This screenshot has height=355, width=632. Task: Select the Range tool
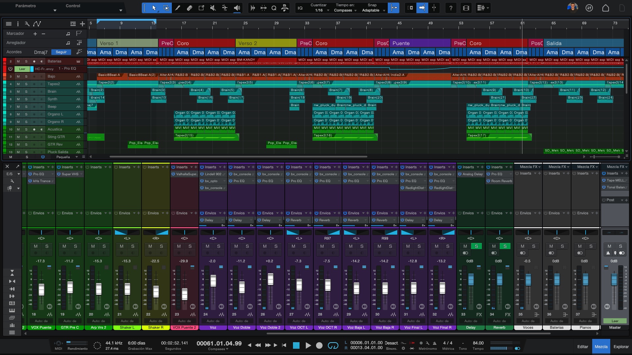coord(166,8)
